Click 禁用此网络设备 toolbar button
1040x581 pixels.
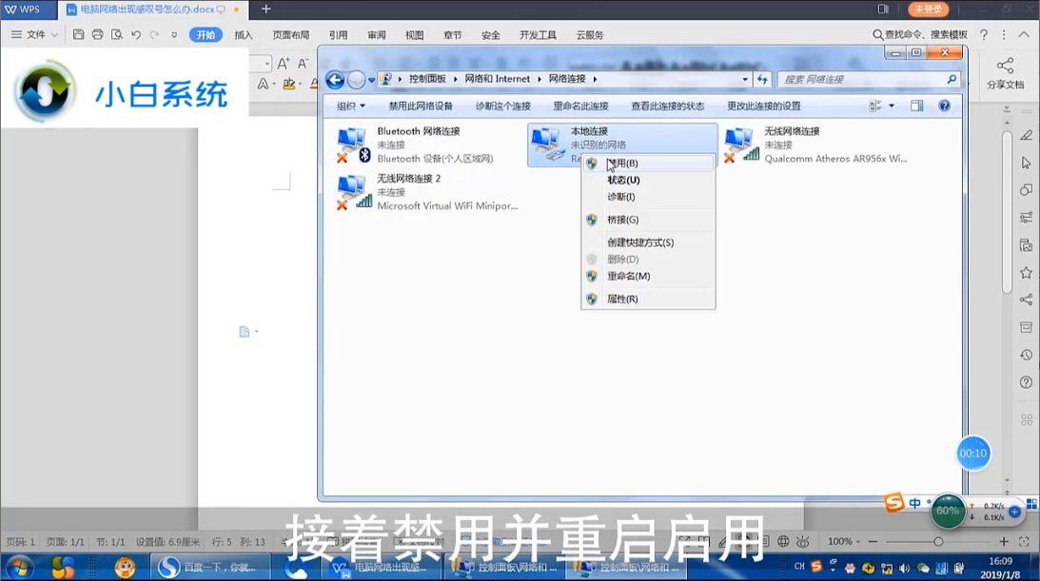421,106
